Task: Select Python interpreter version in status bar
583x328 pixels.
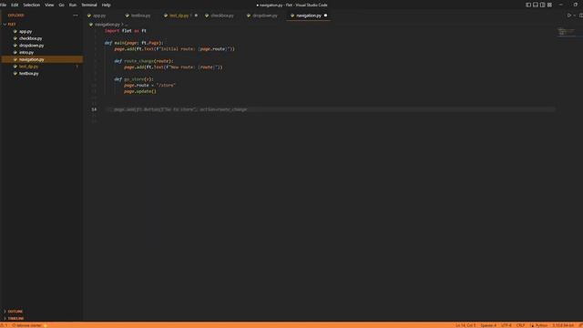Action: pos(563,325)
